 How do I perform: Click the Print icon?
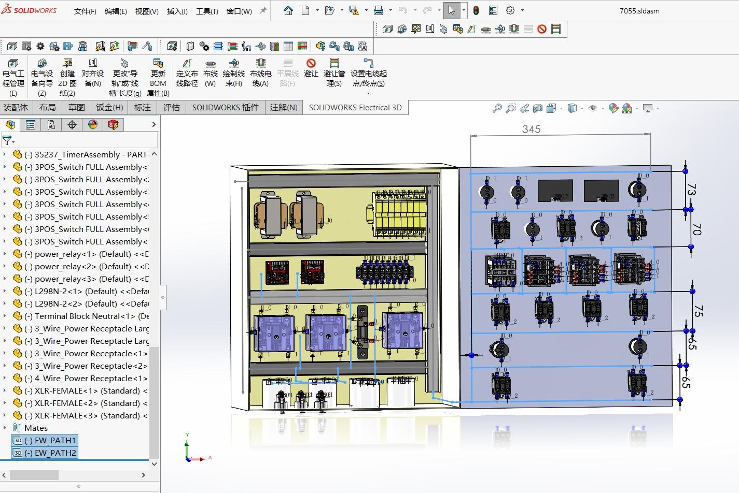[x=379, y=10]
